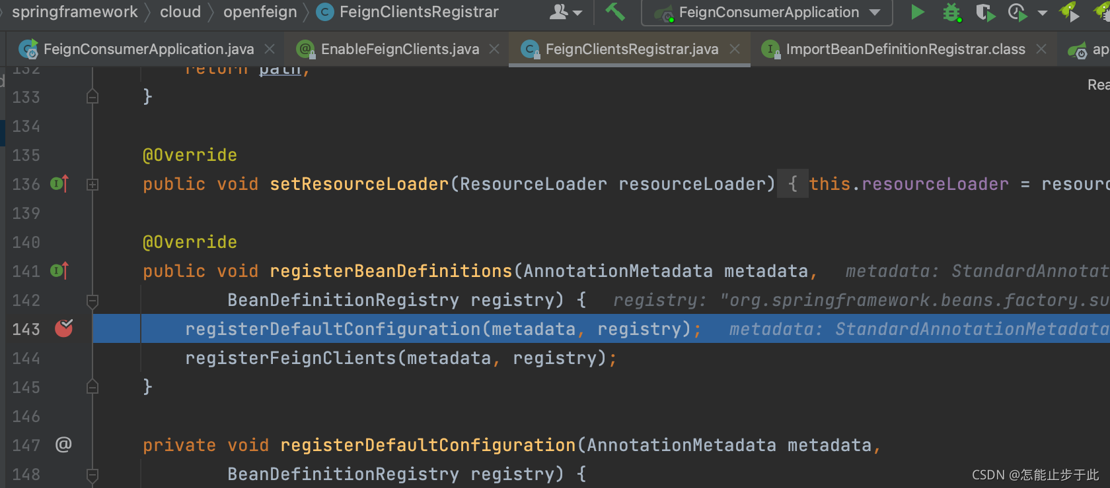
Task: Click registerFeignClients call on line 144
Action: point(291,358)
